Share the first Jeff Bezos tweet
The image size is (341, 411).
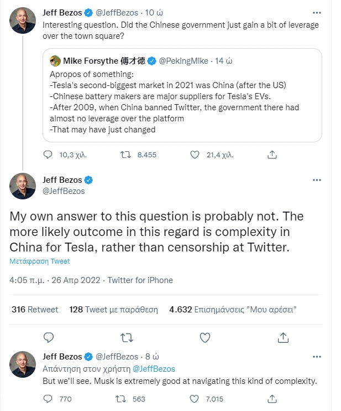point(272,156)
